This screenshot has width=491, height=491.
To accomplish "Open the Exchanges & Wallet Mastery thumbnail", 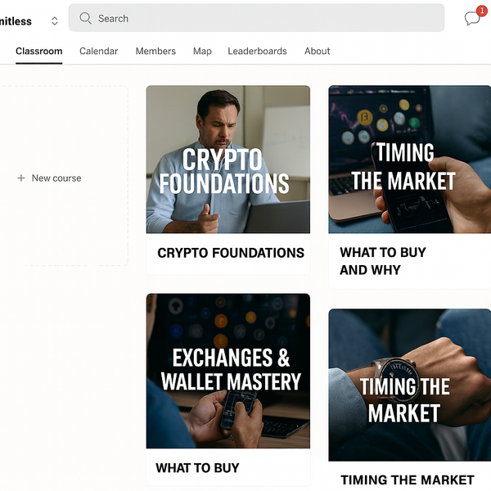I will pyautogui.click(x=228, y=371).
